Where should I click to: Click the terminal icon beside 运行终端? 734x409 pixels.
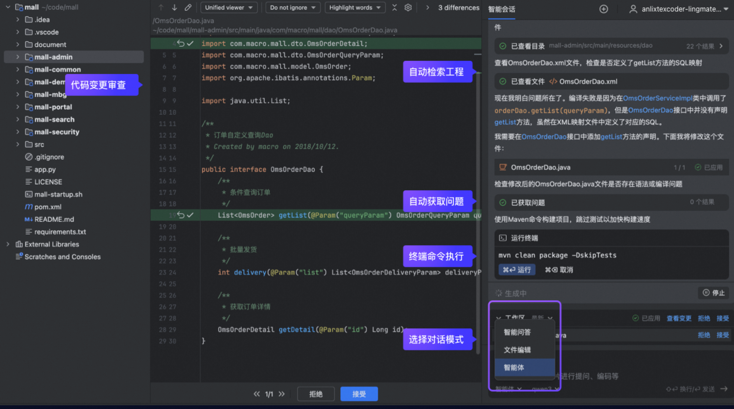tap(502, 238)
